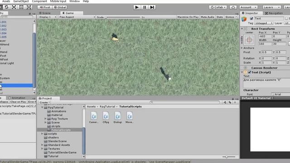The width and height of the screenshot is (290, 163).
Task: Open the anchor presets square icon
Action: 249,40
